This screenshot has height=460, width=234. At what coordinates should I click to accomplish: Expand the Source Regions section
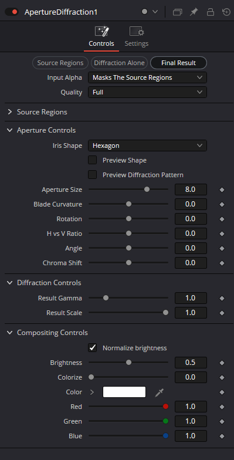click(x=10, y=112)
